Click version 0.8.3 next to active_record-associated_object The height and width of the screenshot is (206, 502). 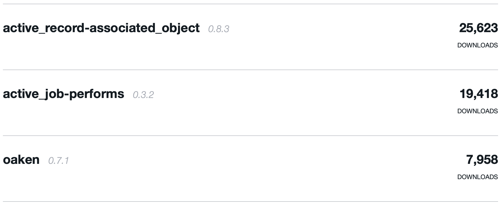[x=219, y=29]
